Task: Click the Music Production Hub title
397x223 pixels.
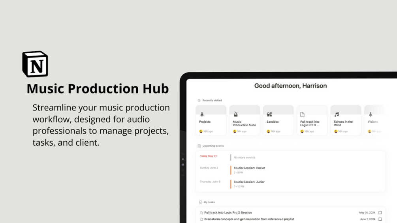Action: (98, 88)
